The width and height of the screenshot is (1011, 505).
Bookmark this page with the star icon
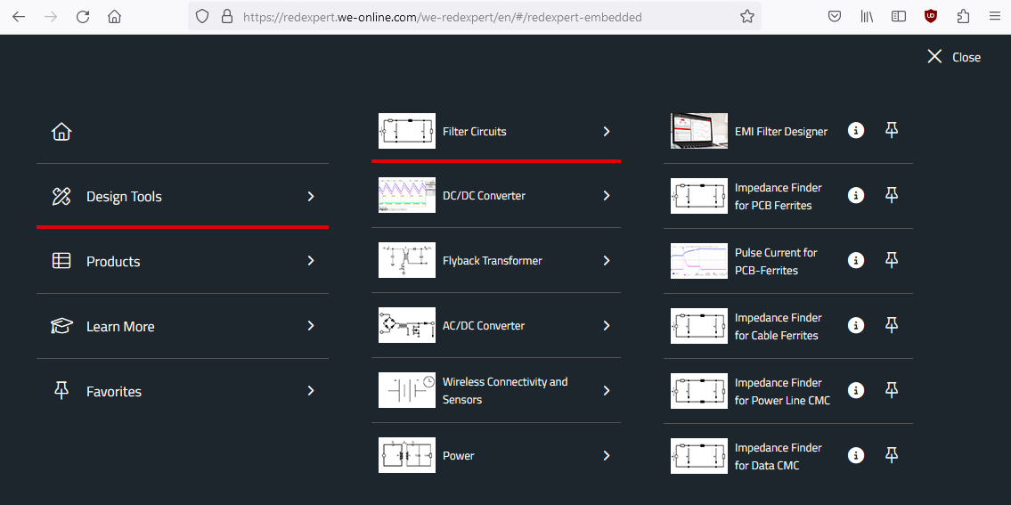pos(746,17)
